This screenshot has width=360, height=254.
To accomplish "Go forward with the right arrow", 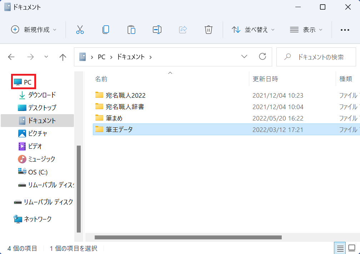I will click(x=30, y=57).
